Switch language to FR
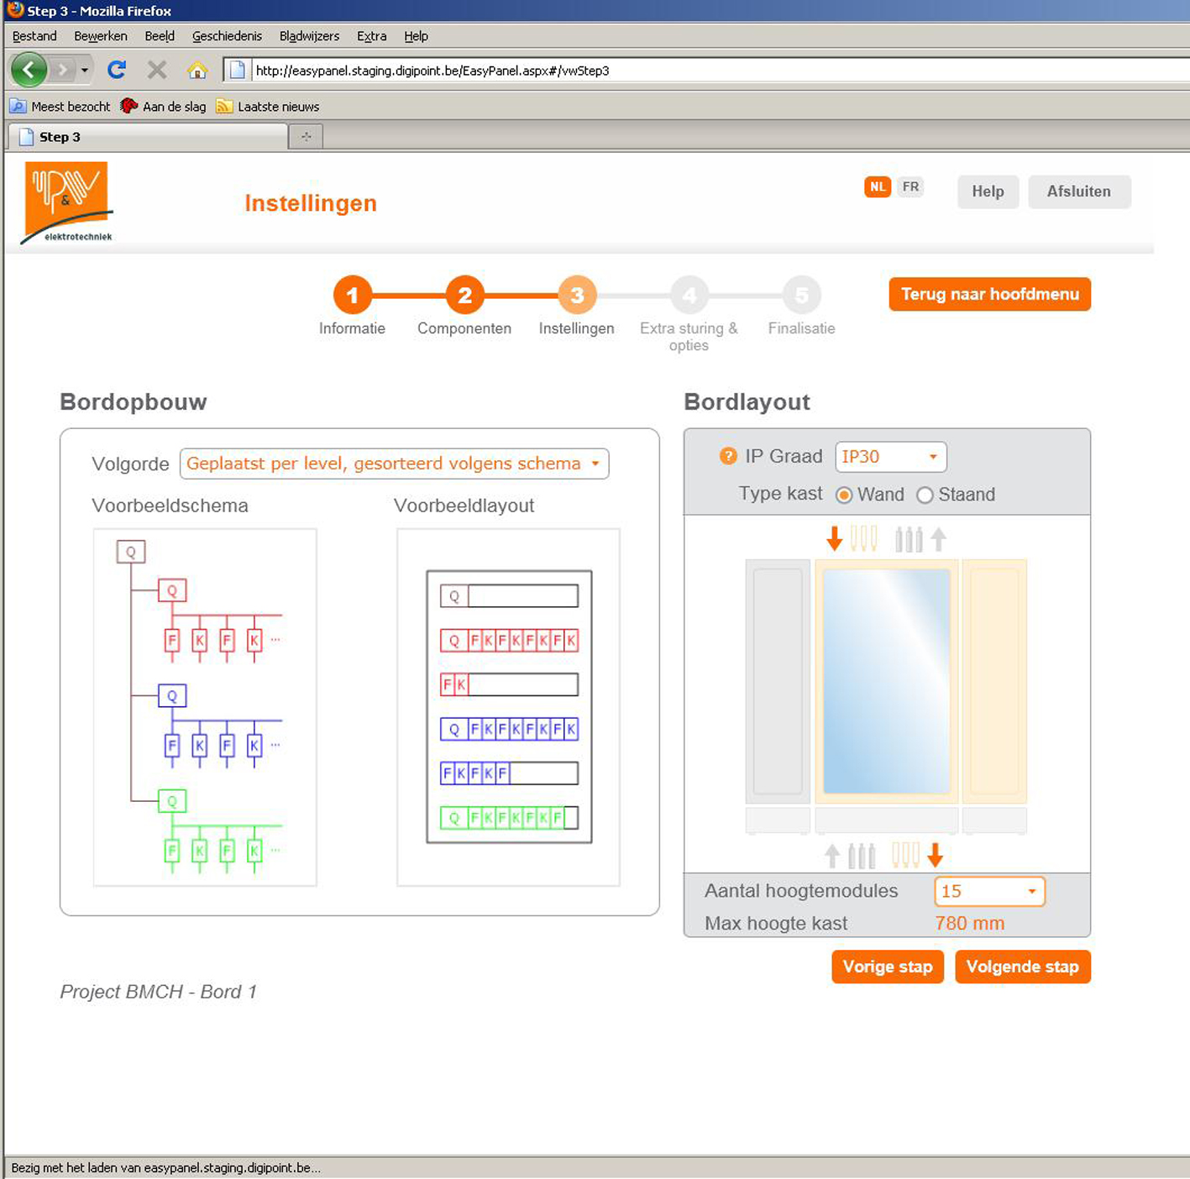This screenshot has height=1179, width=1190. point(910,186)
